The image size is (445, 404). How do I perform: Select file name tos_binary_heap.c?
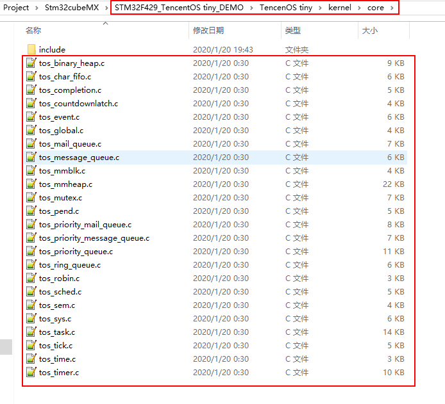click(72, 63)
